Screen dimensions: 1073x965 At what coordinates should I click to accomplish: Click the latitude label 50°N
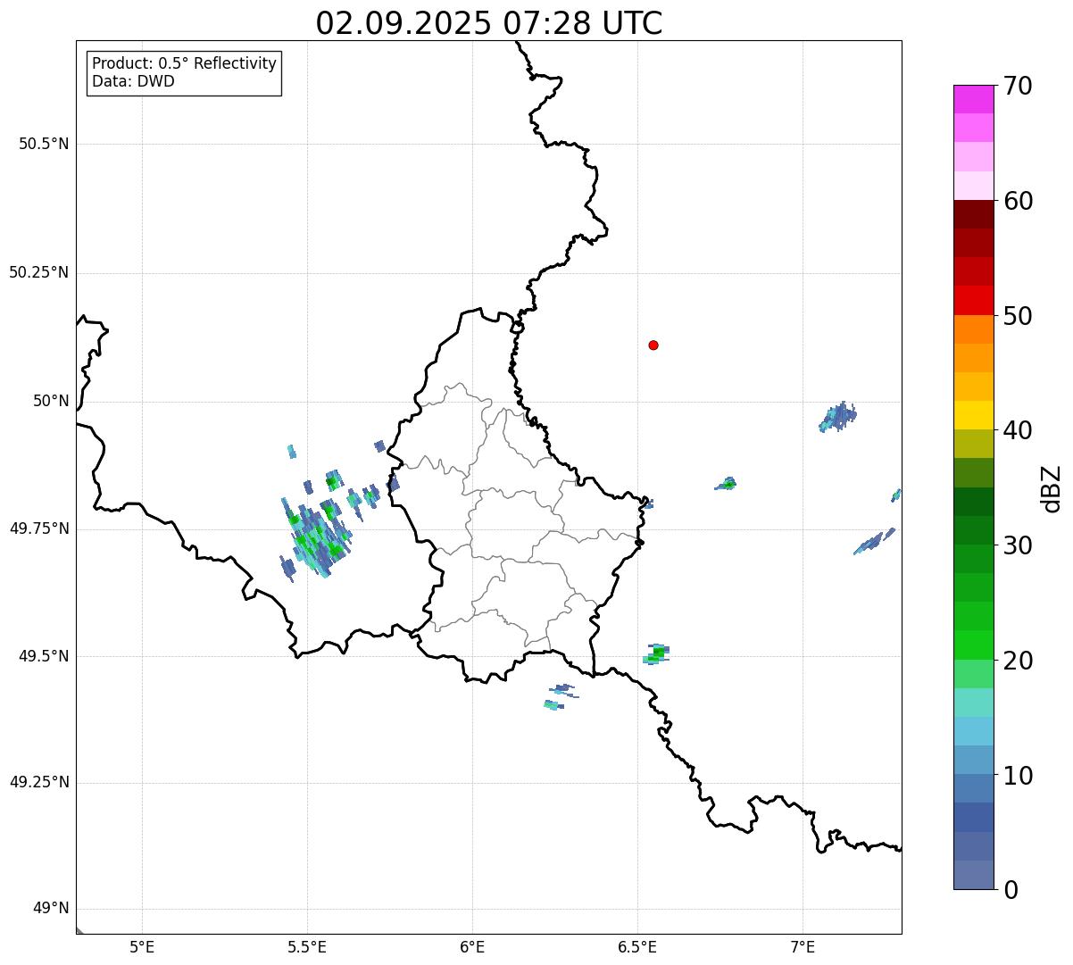(51, 401)
